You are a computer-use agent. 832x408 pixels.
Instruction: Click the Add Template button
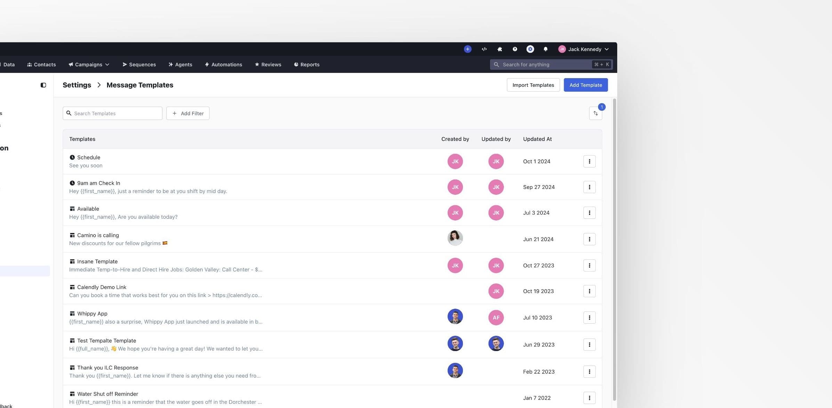(586, 85)
